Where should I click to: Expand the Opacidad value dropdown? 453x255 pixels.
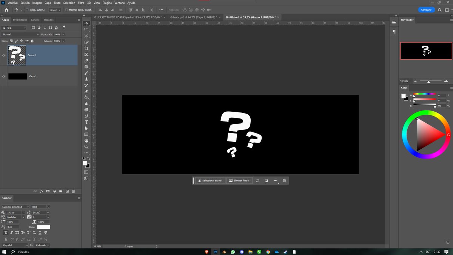click(x=63, y=34)
